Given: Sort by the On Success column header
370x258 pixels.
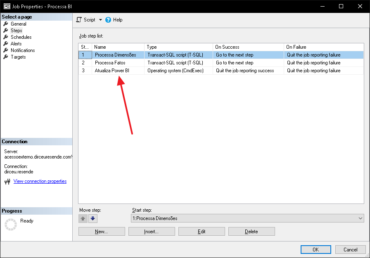Looking at the screenshot, I should [x=248, y=47].
